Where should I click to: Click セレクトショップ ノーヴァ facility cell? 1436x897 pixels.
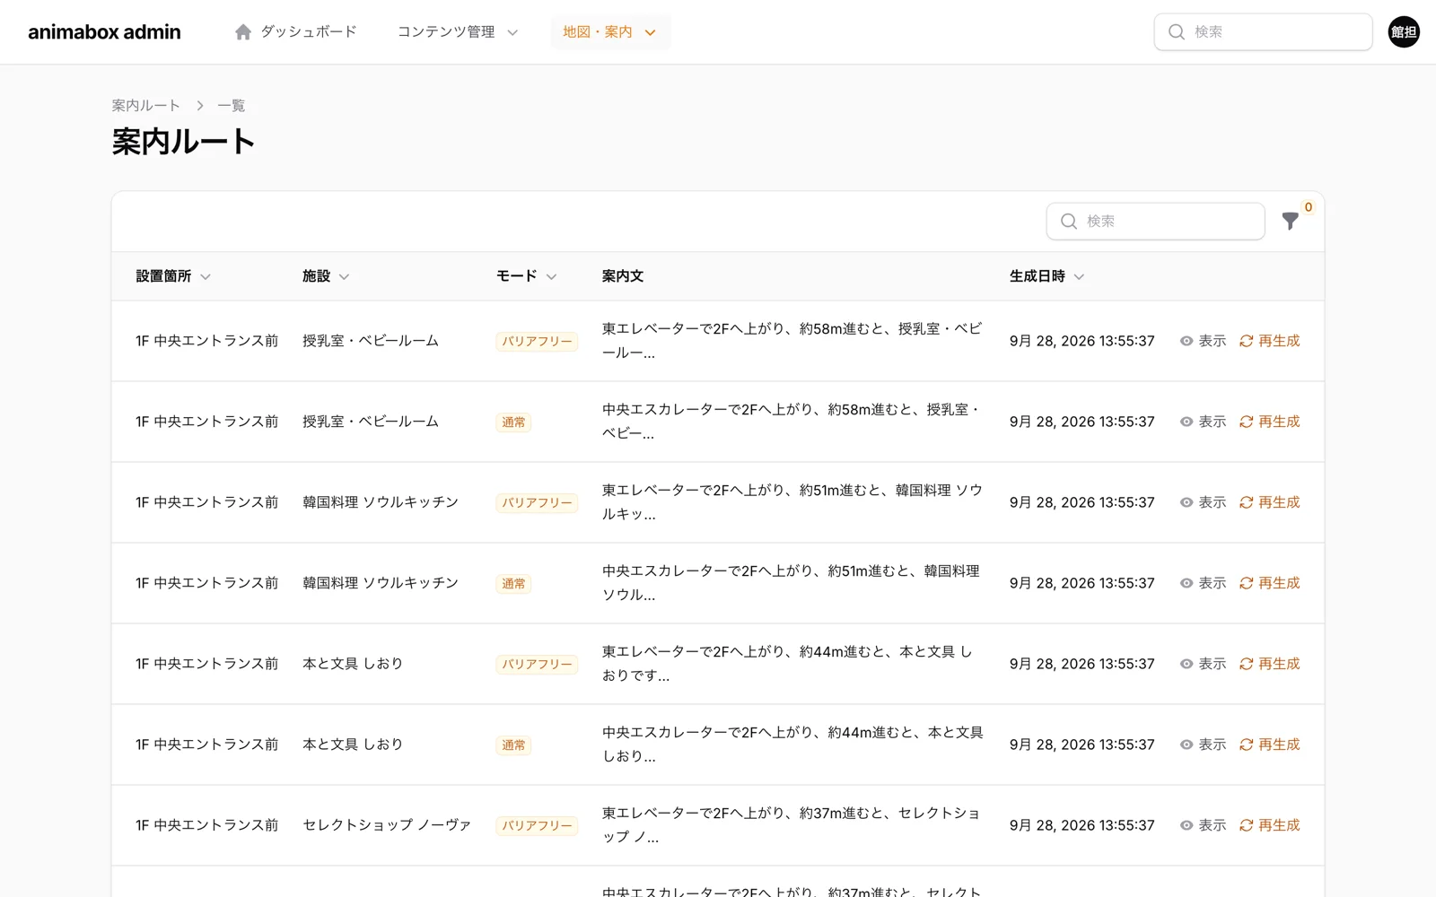pos(387,825)
